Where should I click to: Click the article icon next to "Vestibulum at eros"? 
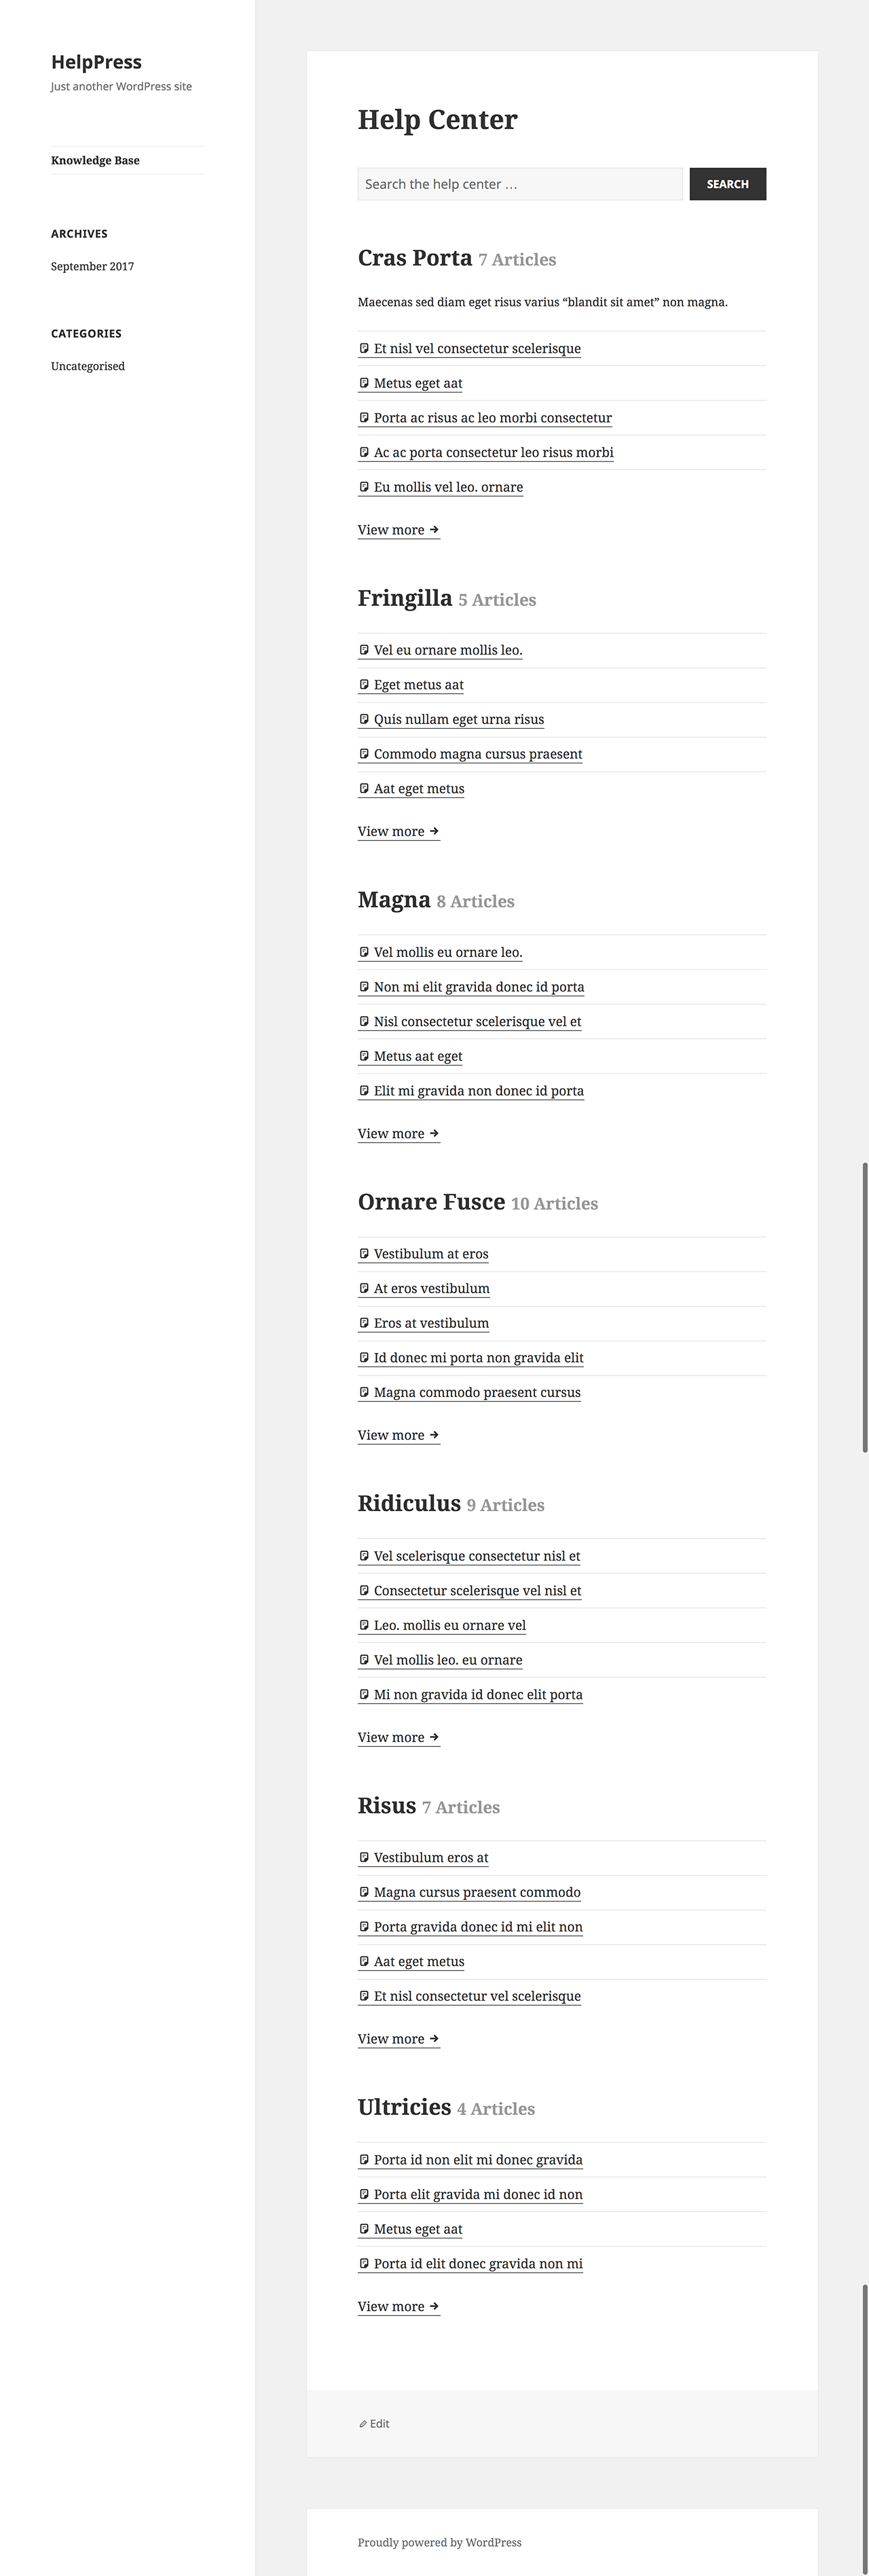click(364, 1254)
